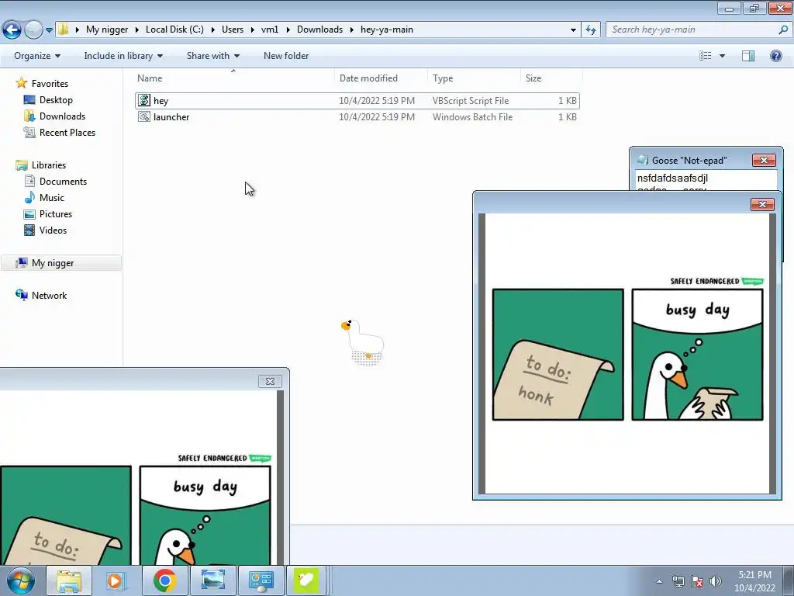The image size is (794, 596).
Task: Select Libraries in navigation pane
Action: click(49, 165)
